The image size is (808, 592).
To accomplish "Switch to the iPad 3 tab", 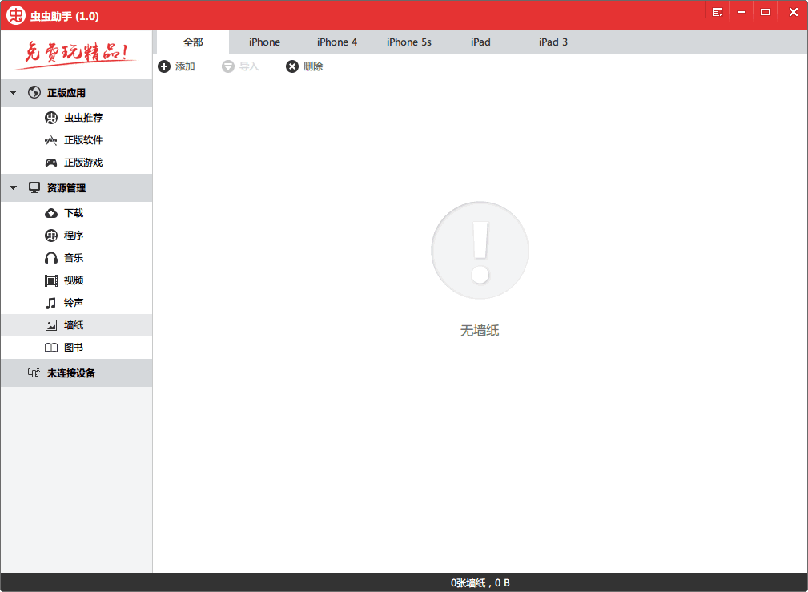I will [553, 42].
